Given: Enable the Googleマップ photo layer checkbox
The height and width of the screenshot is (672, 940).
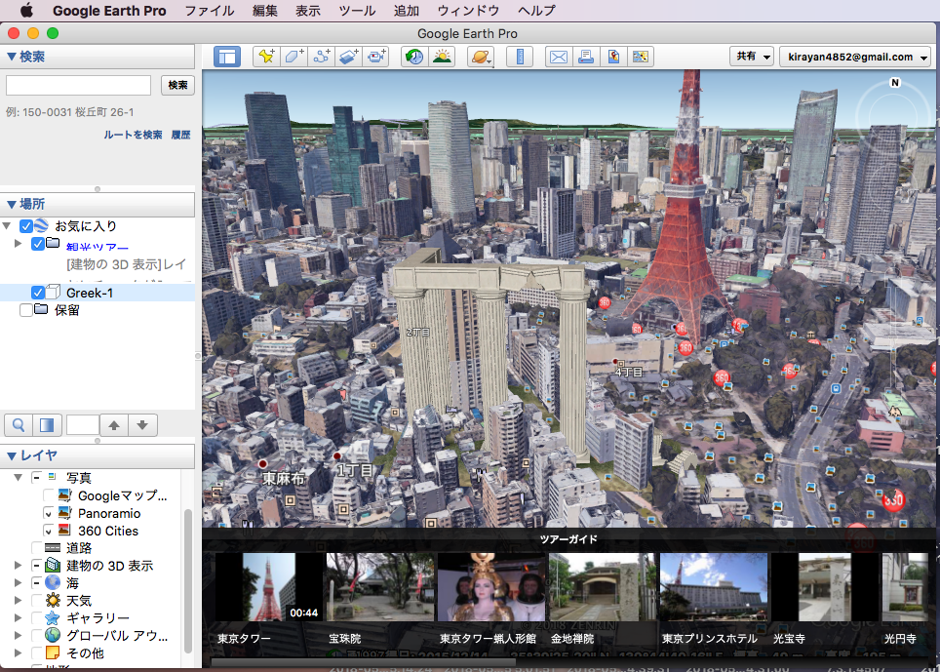Looking at the screenshot, I should point(49,495).
